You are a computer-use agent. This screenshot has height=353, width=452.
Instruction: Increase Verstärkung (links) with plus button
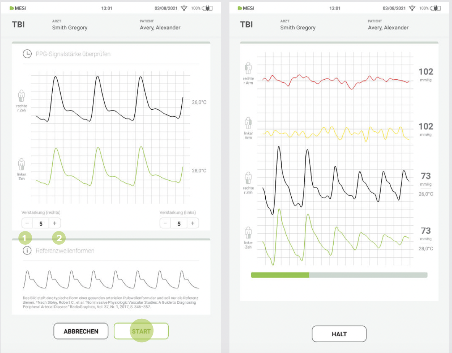[192, 223]
